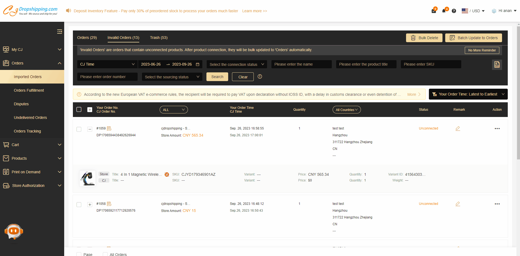Edit remark for order #1059
This screenshot has width=520, height=256.
(x=458, y=128)
